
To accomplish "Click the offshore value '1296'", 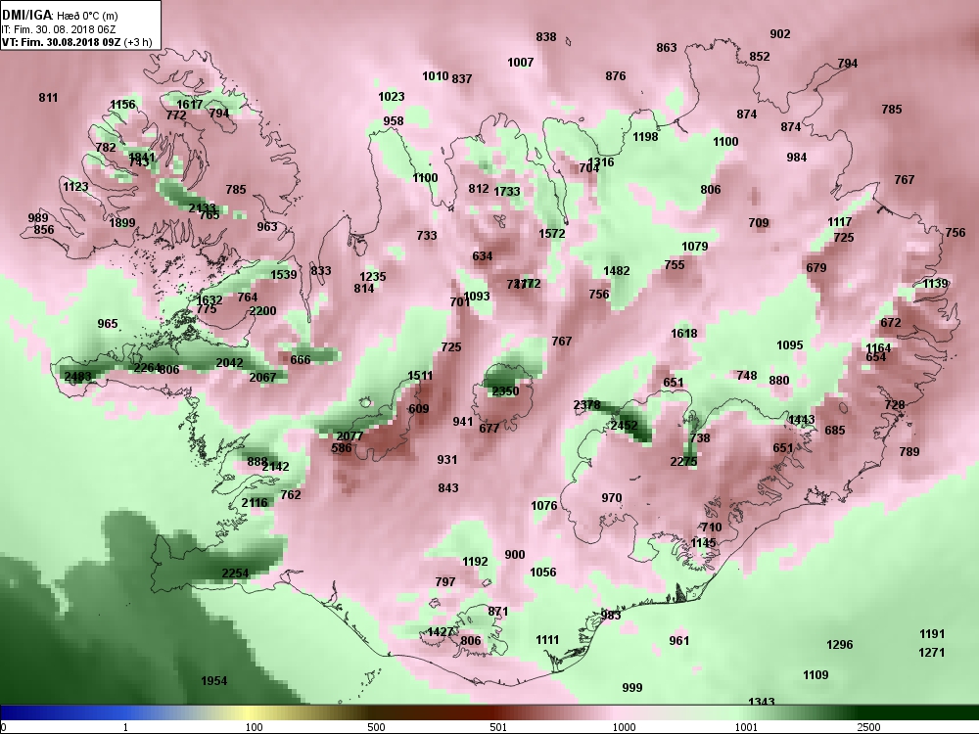I will pos(839,645).
